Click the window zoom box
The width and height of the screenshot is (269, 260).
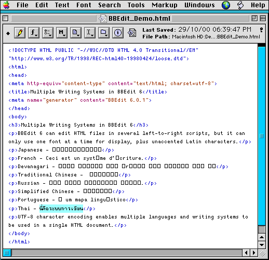tap(254, 18)
